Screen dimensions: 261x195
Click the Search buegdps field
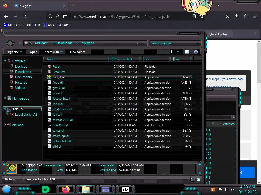tap(175, 43)
